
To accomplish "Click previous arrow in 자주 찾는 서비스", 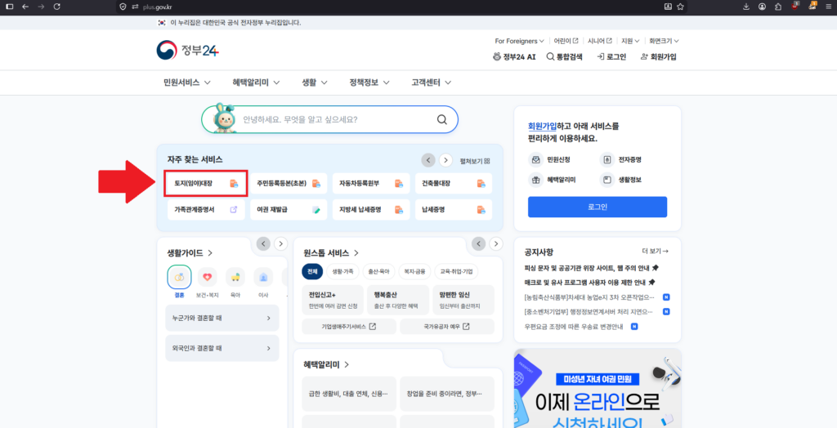I will 428,160.
